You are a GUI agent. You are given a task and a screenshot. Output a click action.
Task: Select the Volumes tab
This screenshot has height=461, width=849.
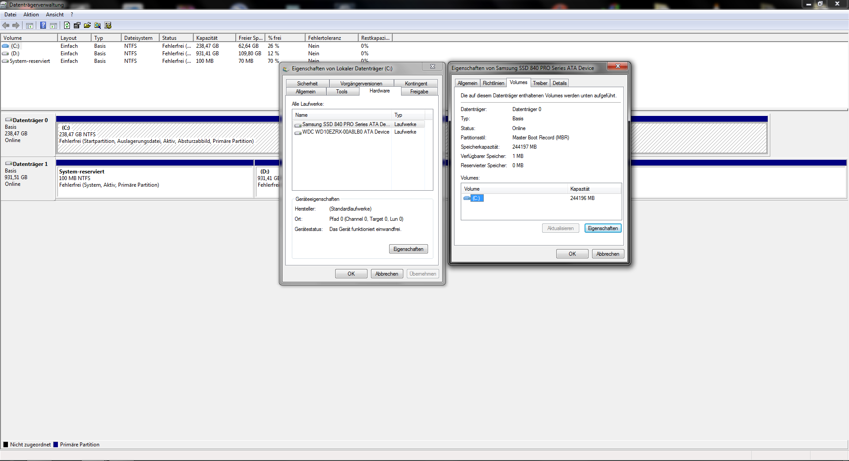point(518,82)
